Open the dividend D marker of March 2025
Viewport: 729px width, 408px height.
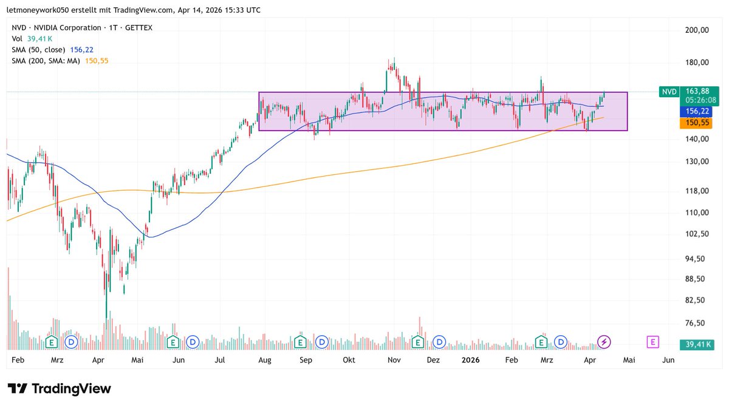[71, 342]
